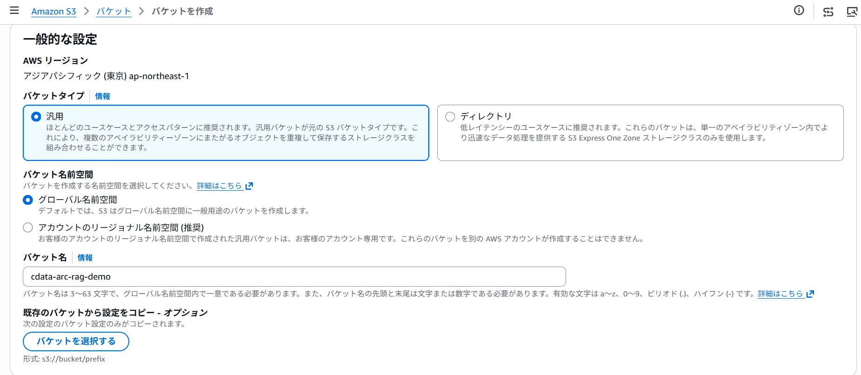
Task: Click text 次の設定のバケット設定のみがコピーされます。
Action: (x=105, y=324)
